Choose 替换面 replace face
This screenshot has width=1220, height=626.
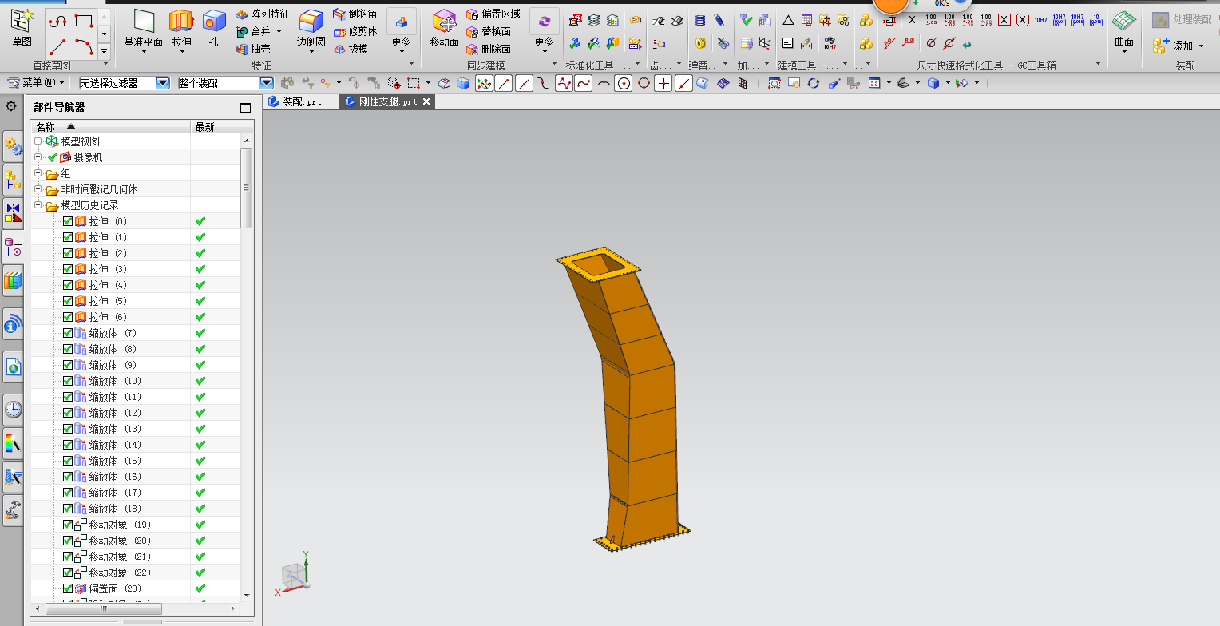point(489,31)
